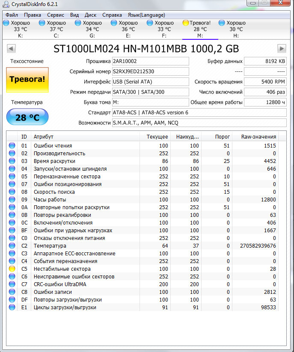Click the Режим передачи SATA/300 field

coord(151,92)
